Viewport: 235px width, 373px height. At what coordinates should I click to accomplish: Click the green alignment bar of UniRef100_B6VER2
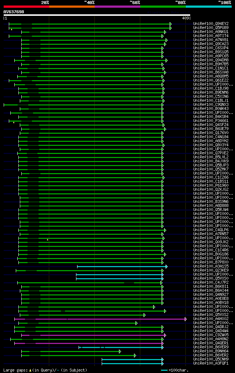point(78,356)
